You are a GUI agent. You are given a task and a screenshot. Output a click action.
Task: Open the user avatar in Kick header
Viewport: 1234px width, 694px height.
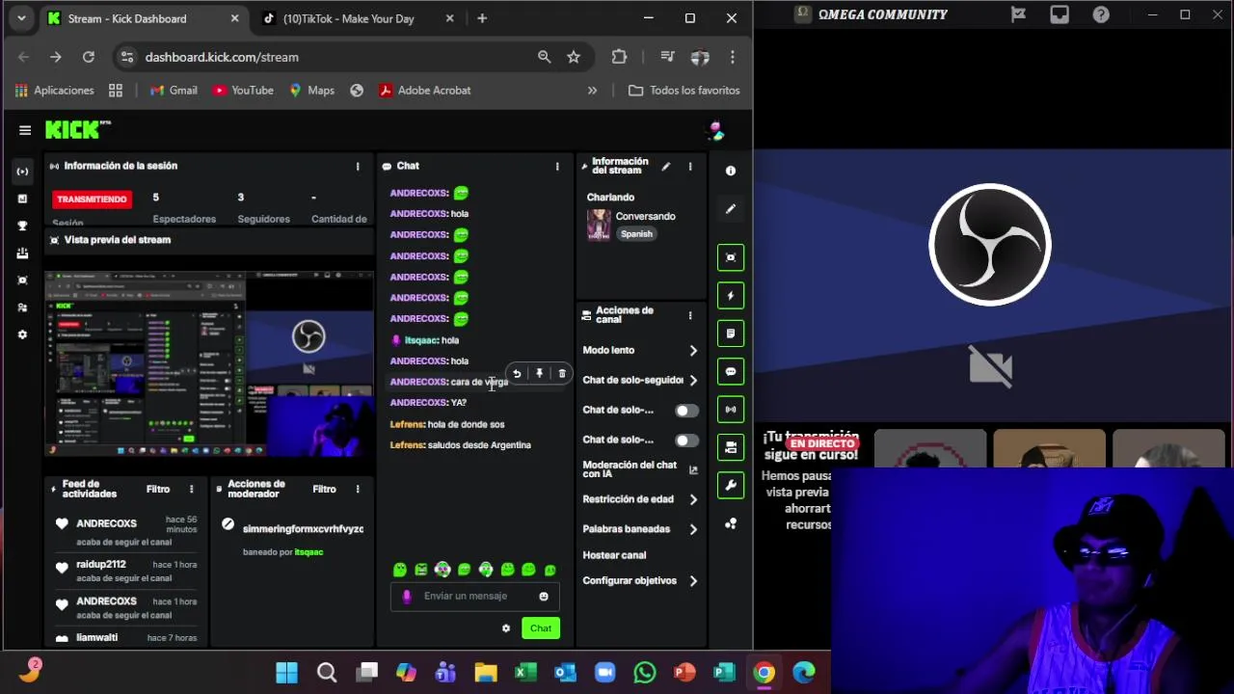(715, 130)
